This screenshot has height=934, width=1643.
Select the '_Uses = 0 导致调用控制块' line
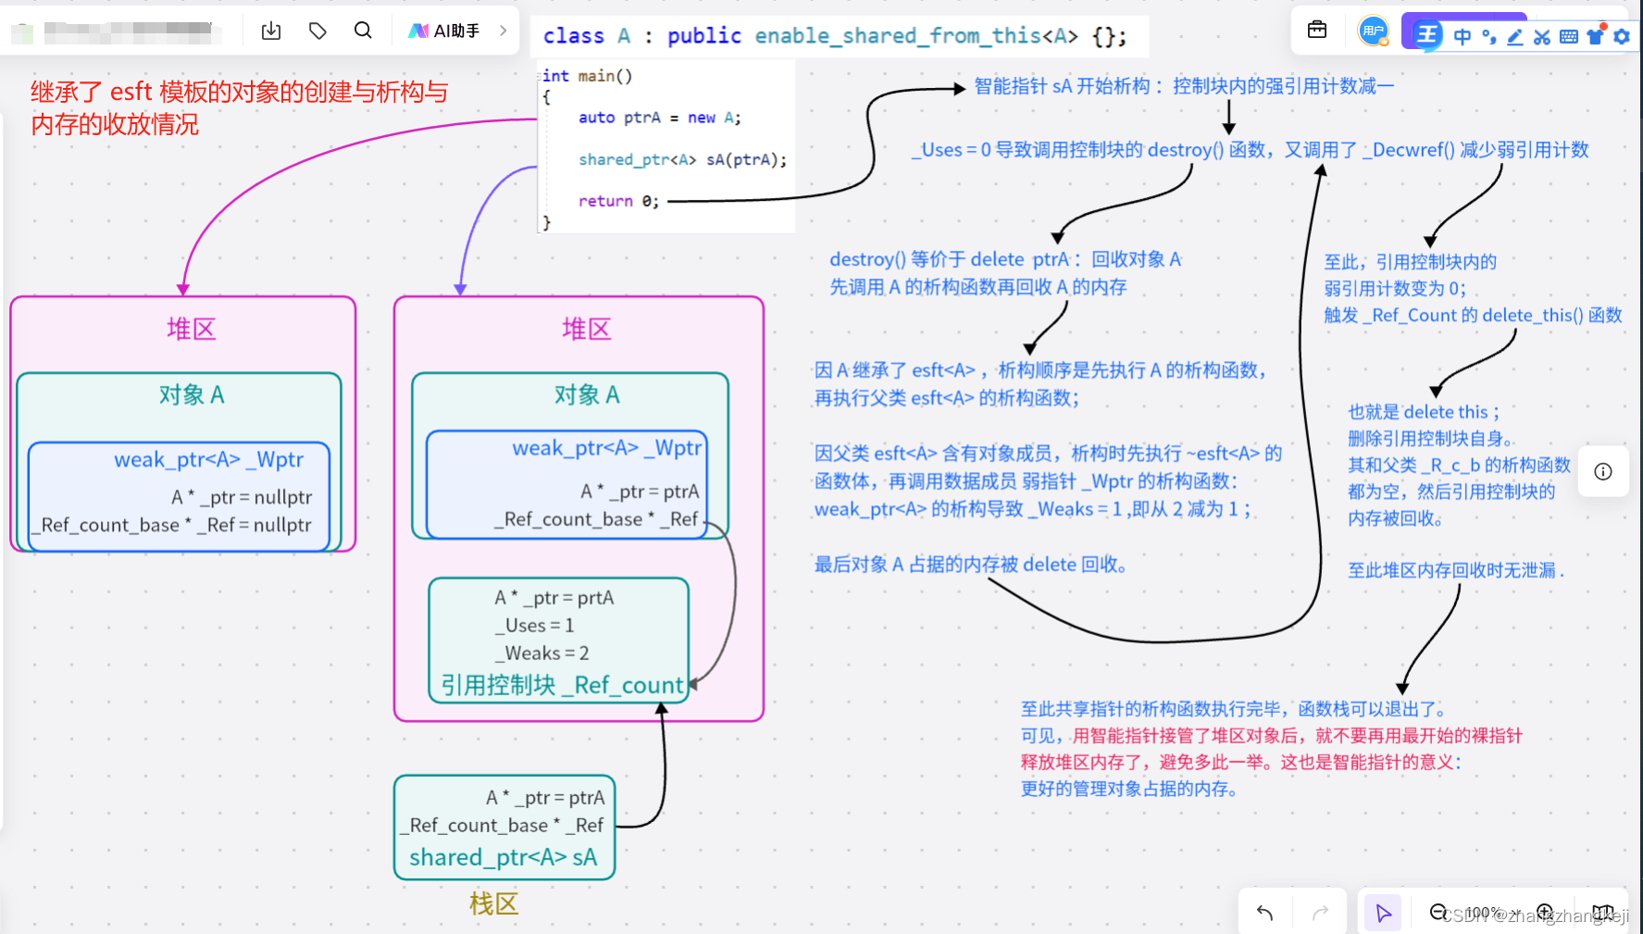(x=1250, y=150)
